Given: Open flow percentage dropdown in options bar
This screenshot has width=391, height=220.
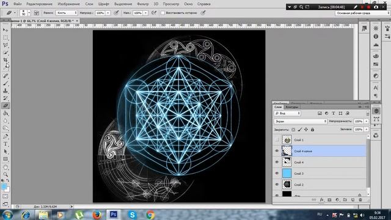Looking at the screenshot, I should tap(145, 13).
